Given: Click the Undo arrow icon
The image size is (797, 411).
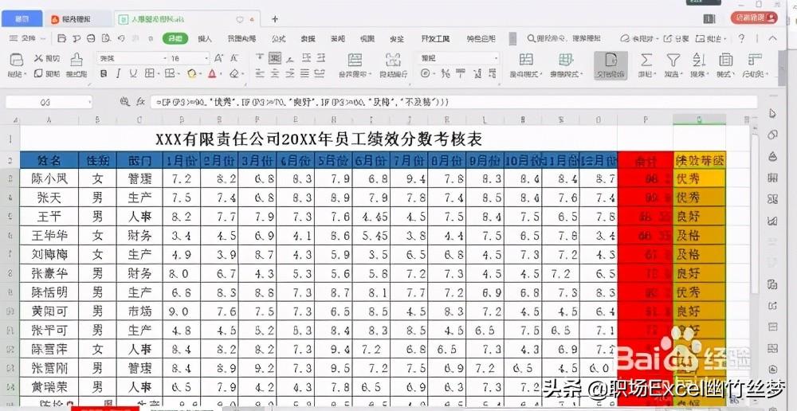Looking at the screenshot, I should click(x=121, y=38).
